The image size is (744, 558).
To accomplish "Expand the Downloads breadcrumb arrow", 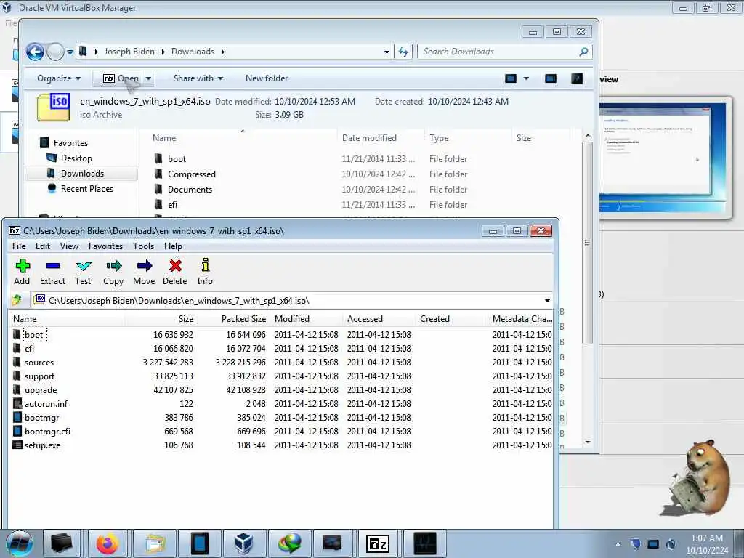I will (x=222, y=52).
